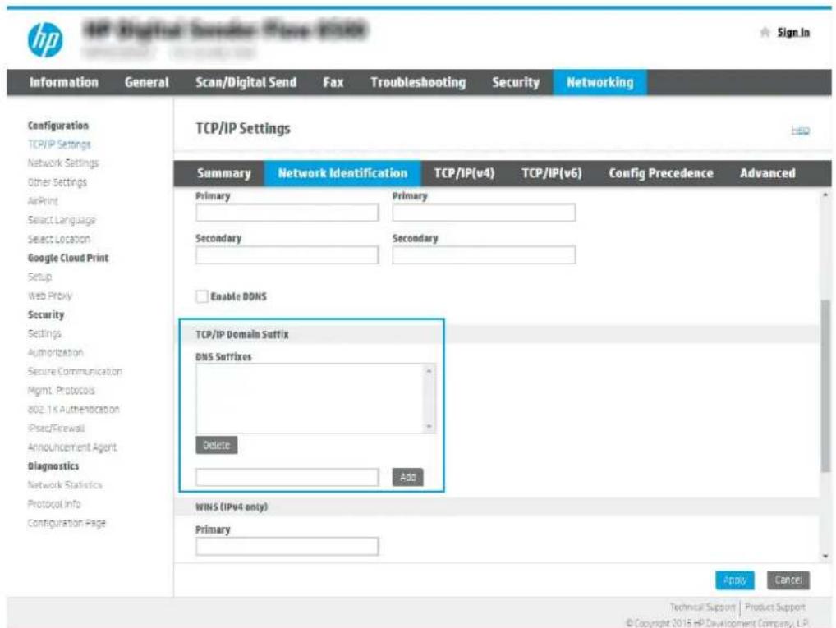The height and width of the screenshot is (628, 836).
Task: Open TCP/IP Settings in sidebar
Action: [59, 144]
